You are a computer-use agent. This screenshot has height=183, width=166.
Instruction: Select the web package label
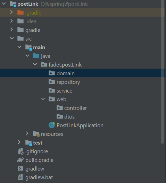pos(61,99)
